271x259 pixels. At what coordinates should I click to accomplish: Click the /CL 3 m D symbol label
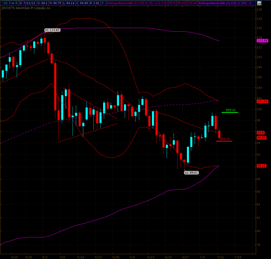pyautogui.click(x=9, y=3)
